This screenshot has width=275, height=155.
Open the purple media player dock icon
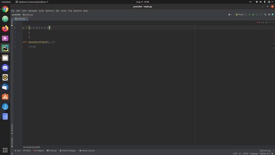click(x=5, y=38)
